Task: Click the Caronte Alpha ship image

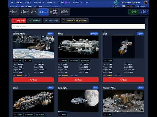Action: tap(33, 47)
